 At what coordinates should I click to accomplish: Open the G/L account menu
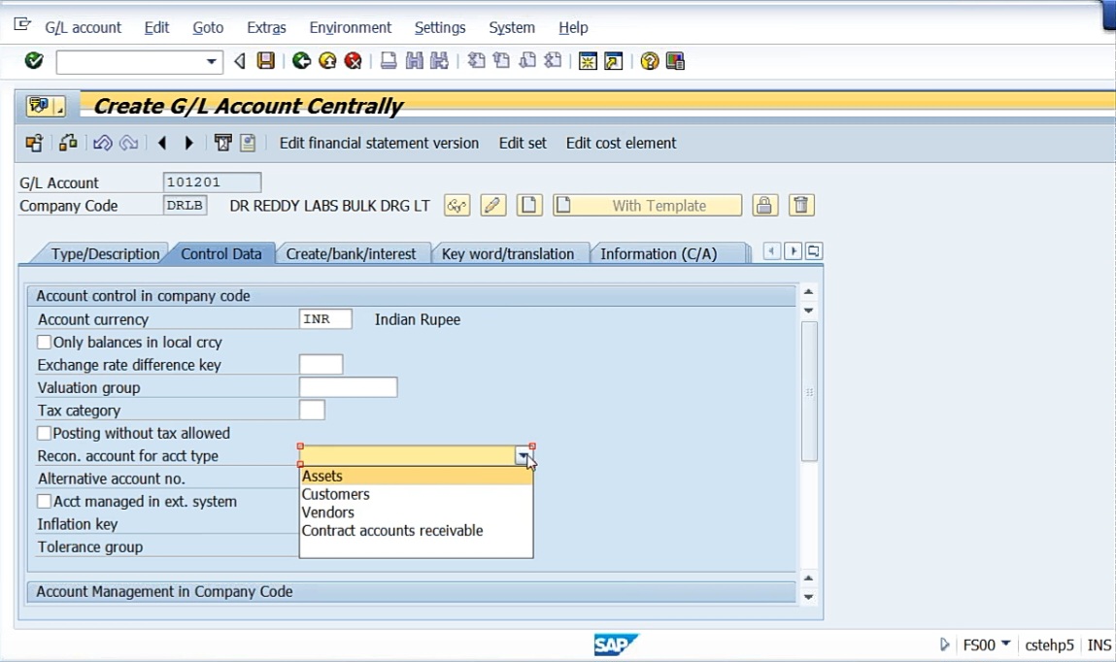coord(83,28)
